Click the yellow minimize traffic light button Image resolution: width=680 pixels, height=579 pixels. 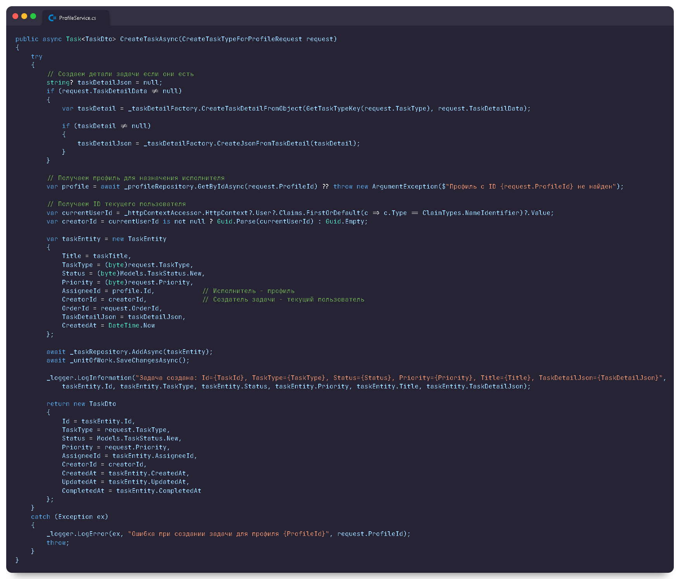pyautogui.click(x=24, y=17)
